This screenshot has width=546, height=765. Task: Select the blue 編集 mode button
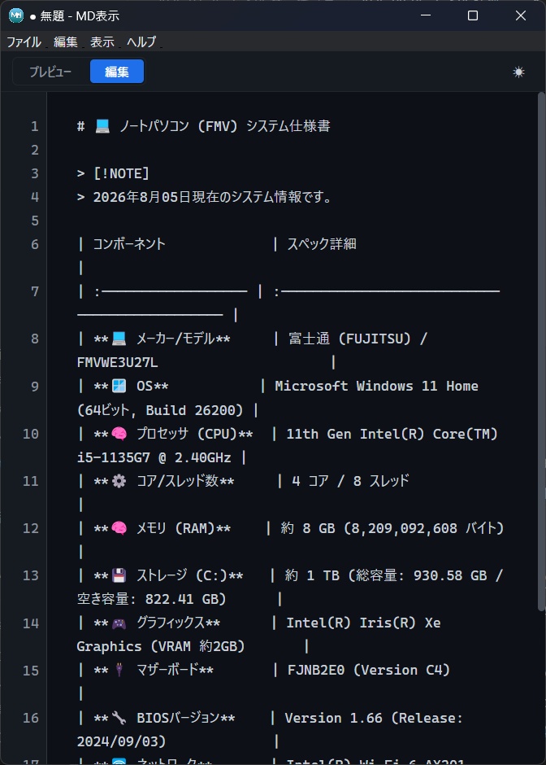pyautogui.click(x=117, y=72)
